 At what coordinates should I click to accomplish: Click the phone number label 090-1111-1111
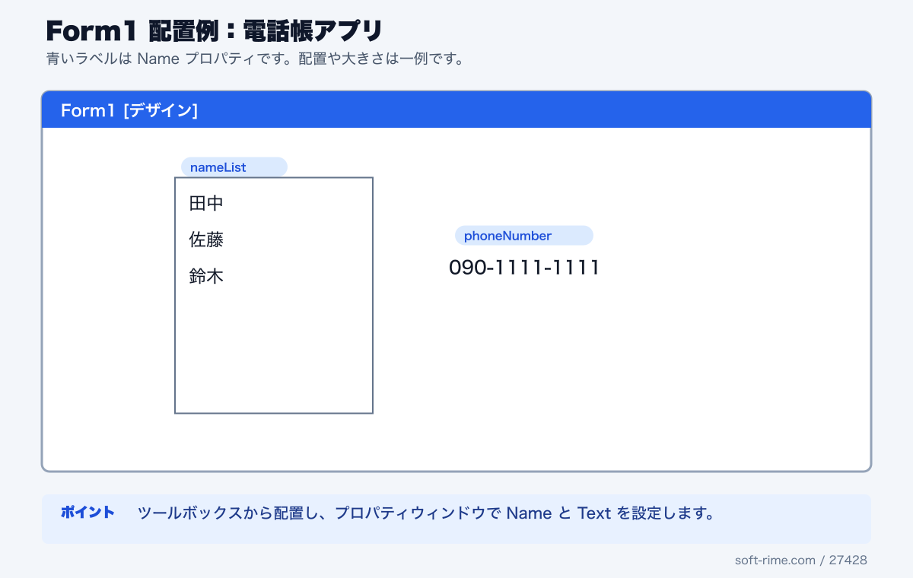point(524,268)
